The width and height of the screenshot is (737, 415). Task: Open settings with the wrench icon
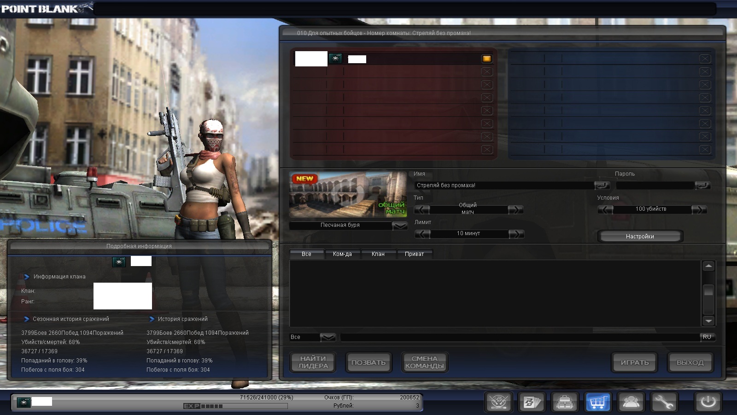tap(664, 403)
